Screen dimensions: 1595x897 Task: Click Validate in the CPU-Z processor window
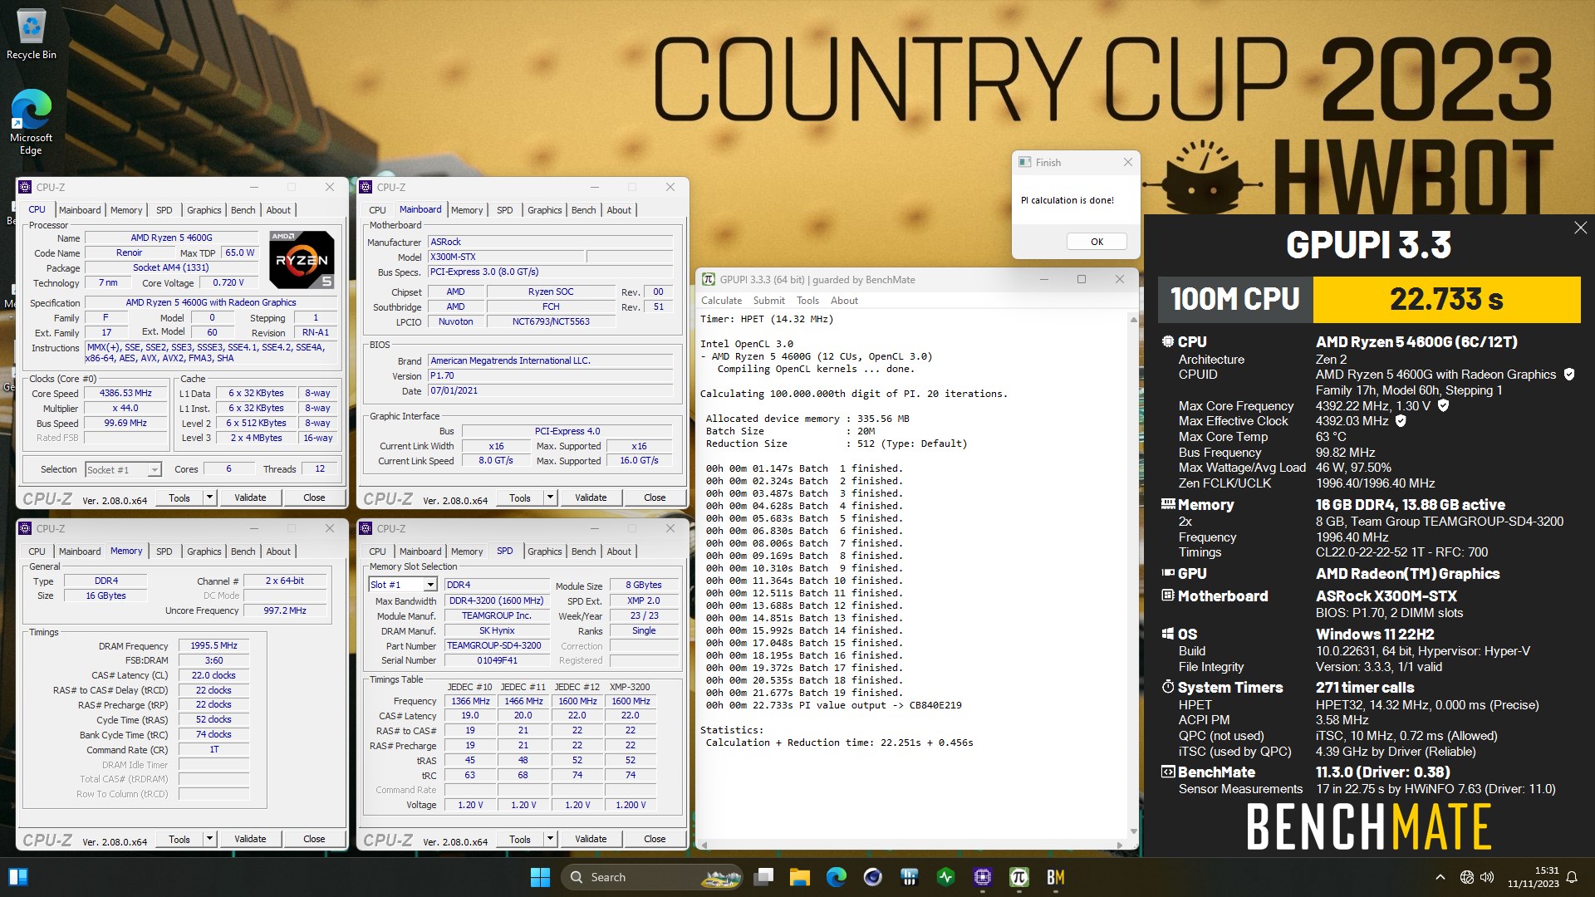[250, 498]
